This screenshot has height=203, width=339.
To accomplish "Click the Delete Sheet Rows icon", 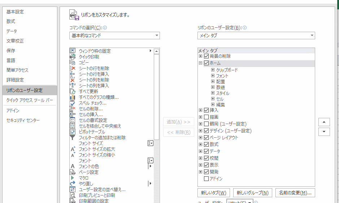I will [x=72, y=68].
